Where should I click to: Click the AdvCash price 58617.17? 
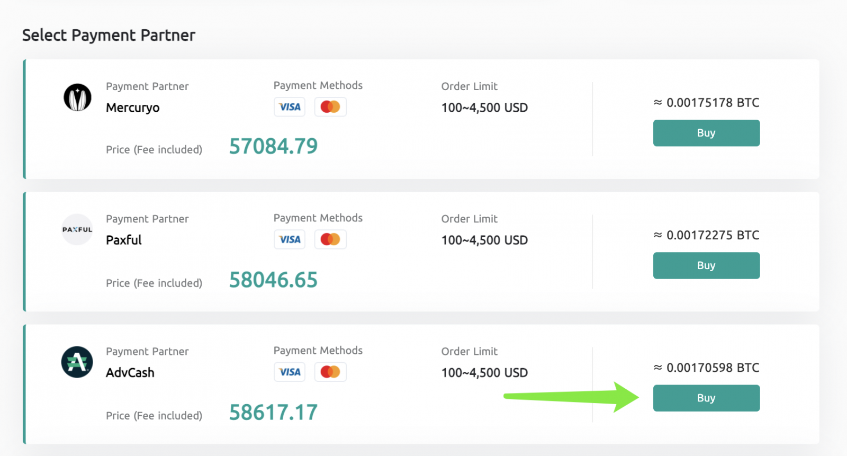point(273,412)
